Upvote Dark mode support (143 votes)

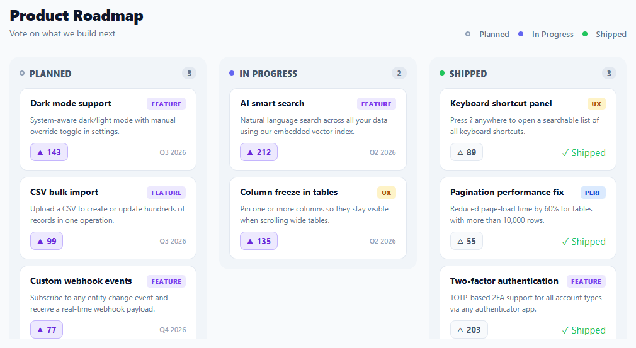49,152
